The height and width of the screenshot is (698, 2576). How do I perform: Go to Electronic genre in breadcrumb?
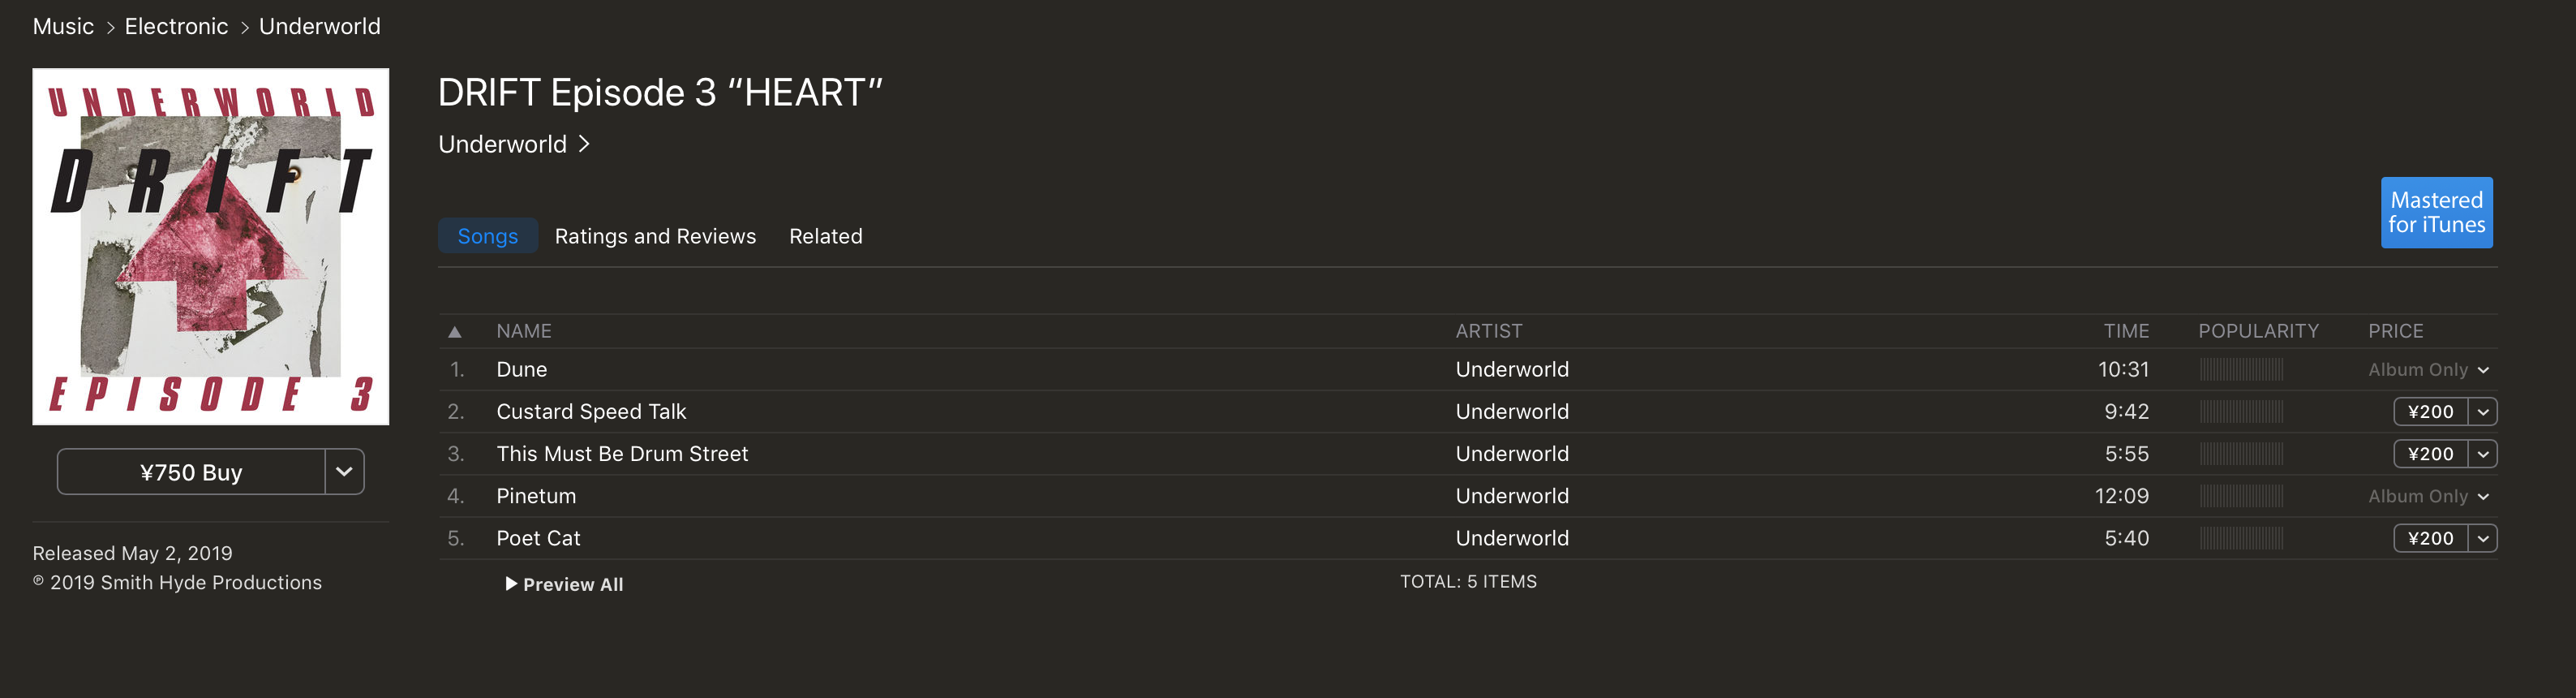tap(176, 27)
